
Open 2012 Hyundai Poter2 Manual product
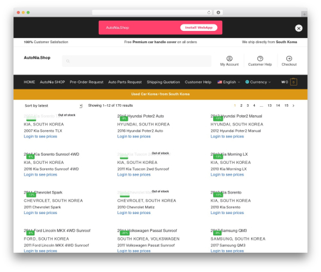click(236, 131)
